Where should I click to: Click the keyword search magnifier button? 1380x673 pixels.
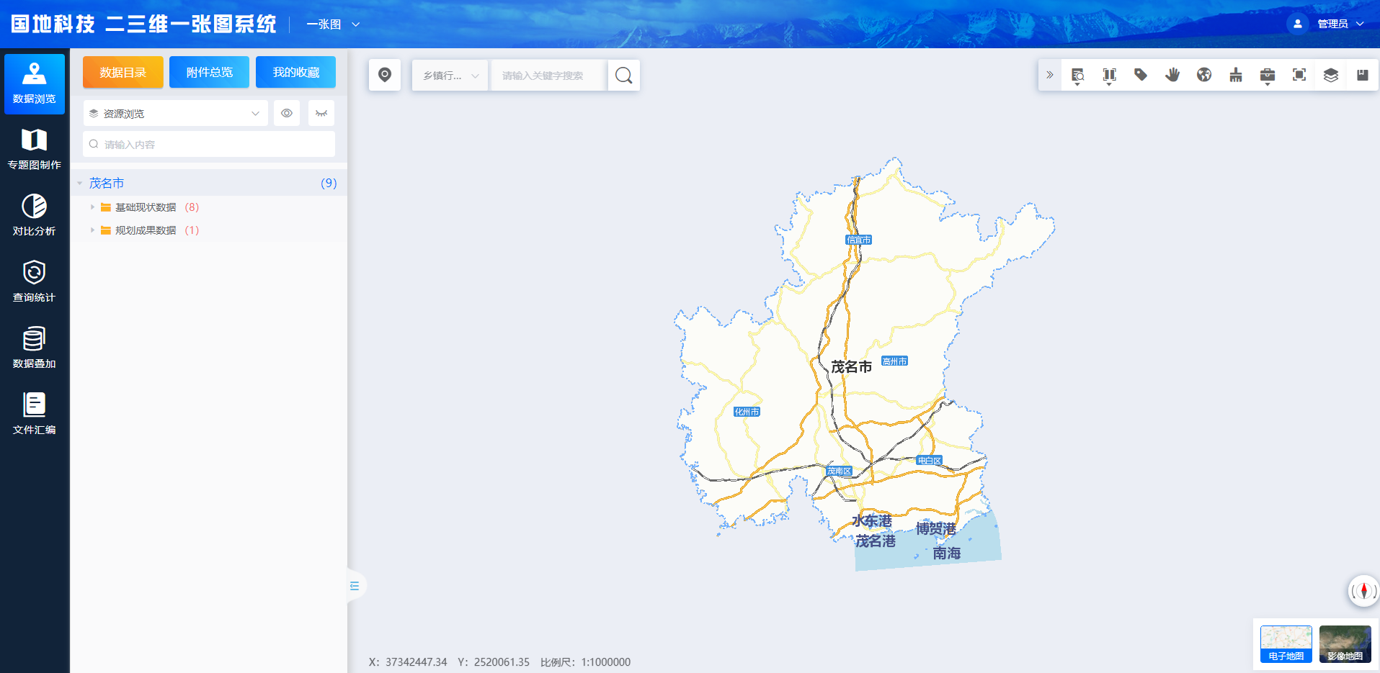[x=624, y=76]
